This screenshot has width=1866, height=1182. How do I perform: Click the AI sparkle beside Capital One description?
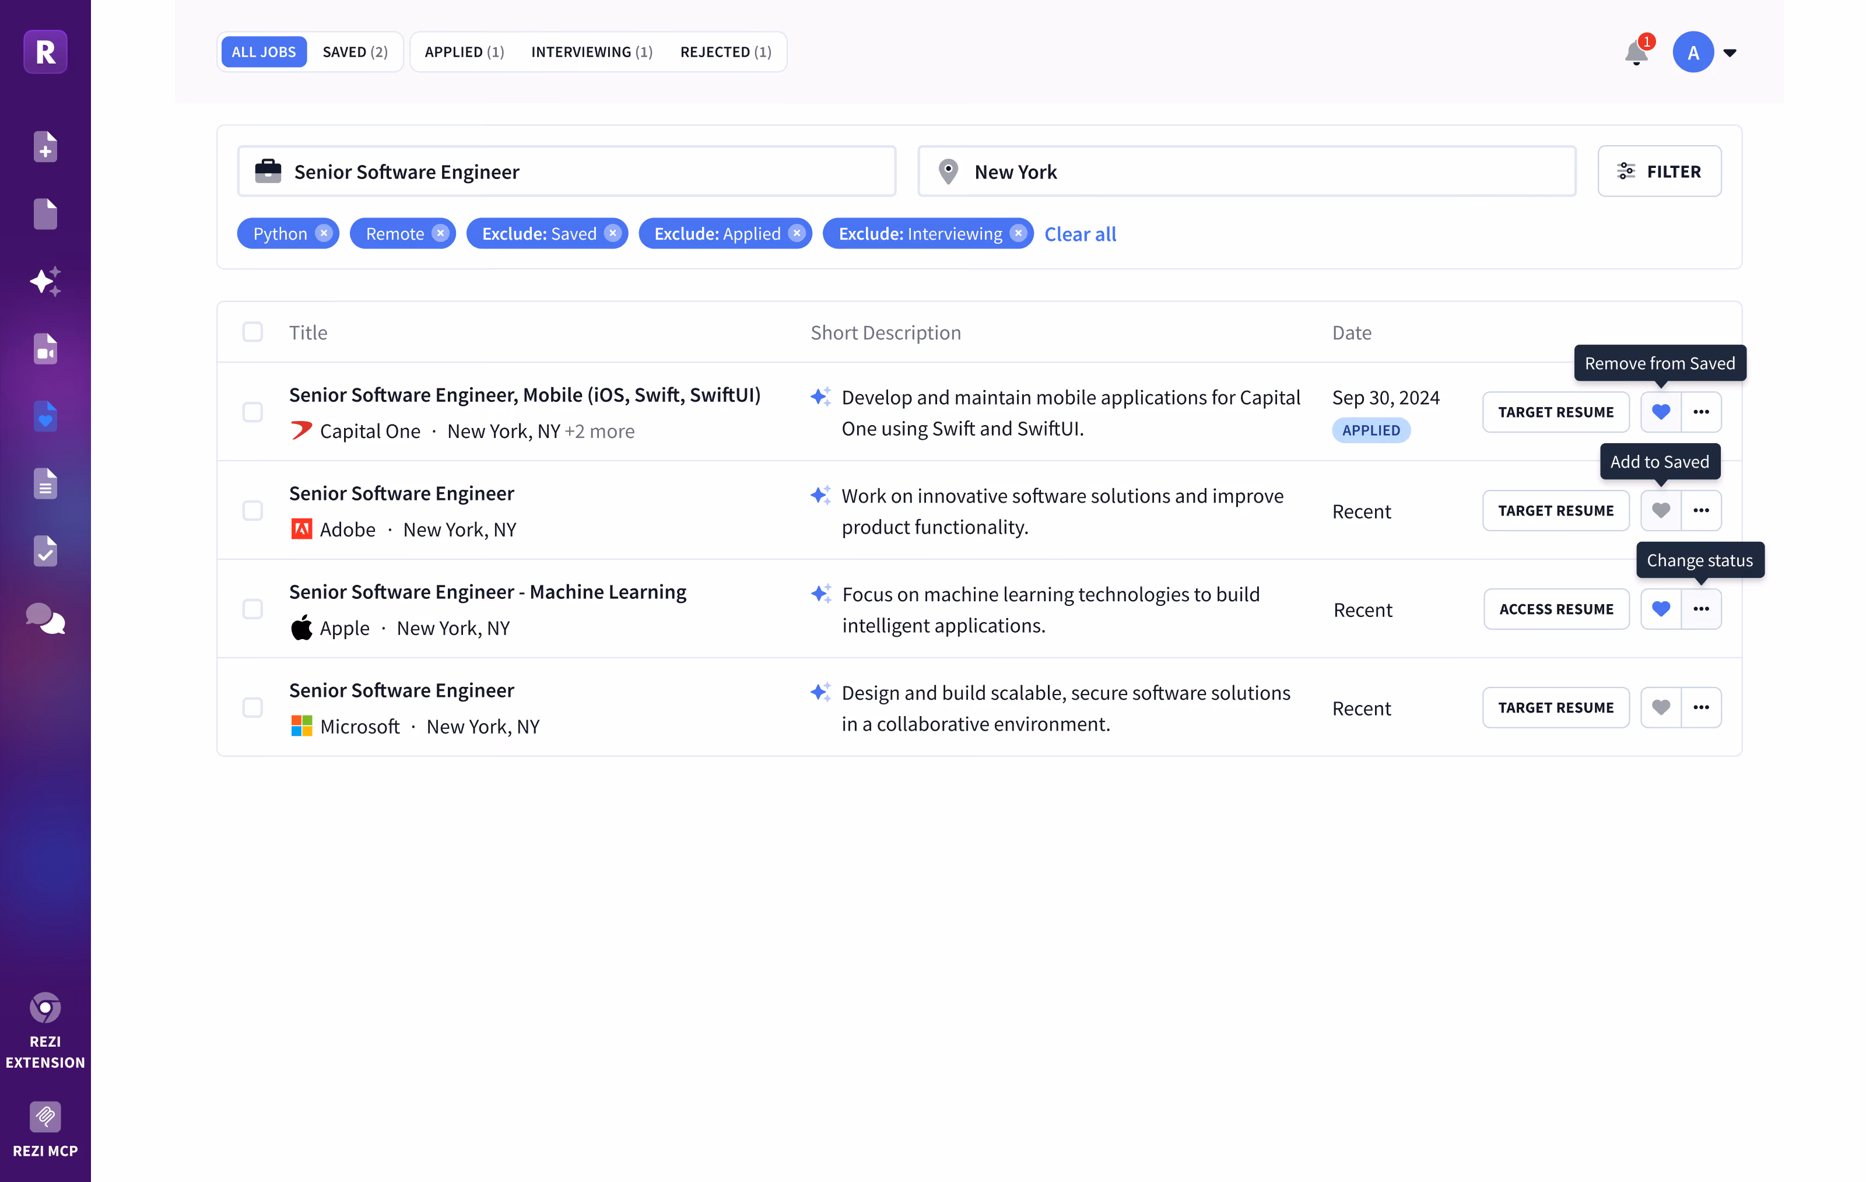pos(820,396)
